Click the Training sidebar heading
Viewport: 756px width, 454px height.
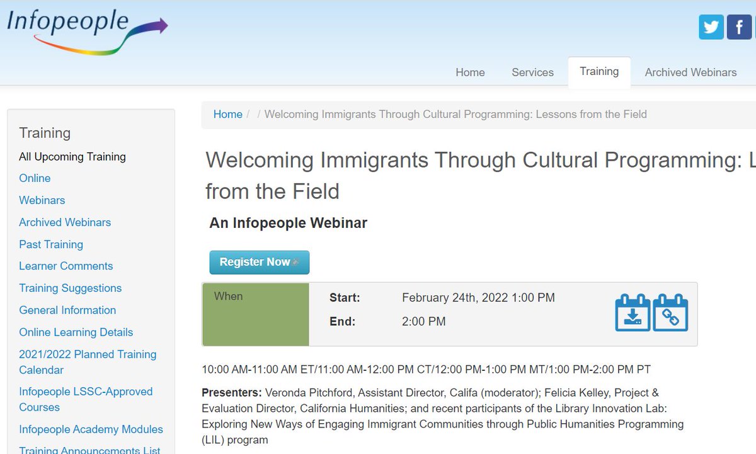click(45, 133)
